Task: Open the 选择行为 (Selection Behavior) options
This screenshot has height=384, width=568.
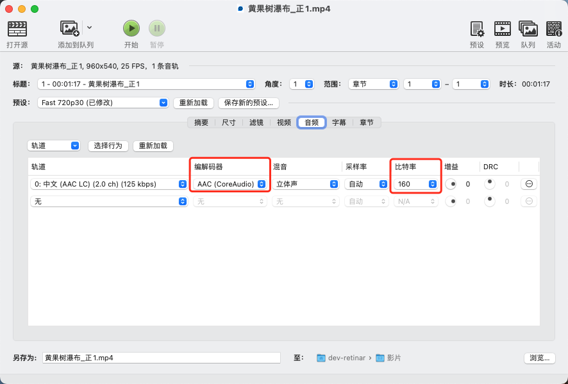Action: 108,146
